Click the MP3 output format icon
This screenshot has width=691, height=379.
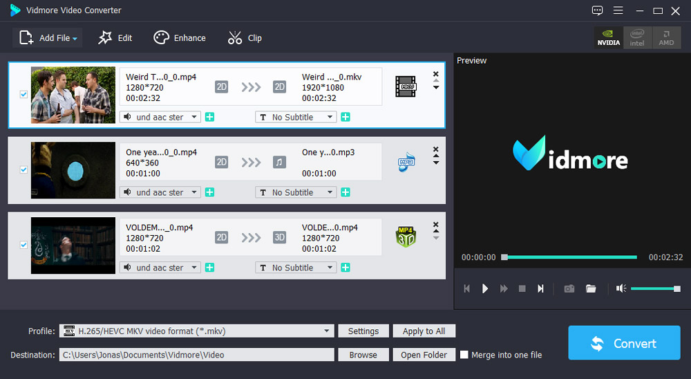pyautogui.click(x=406, y=162)
